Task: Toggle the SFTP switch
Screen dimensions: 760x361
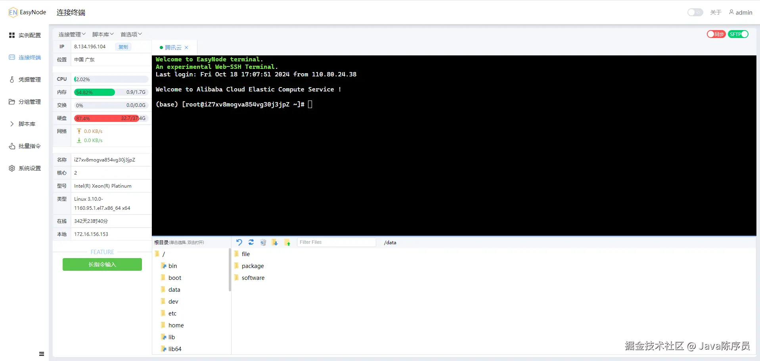Action: coord(738,34)
